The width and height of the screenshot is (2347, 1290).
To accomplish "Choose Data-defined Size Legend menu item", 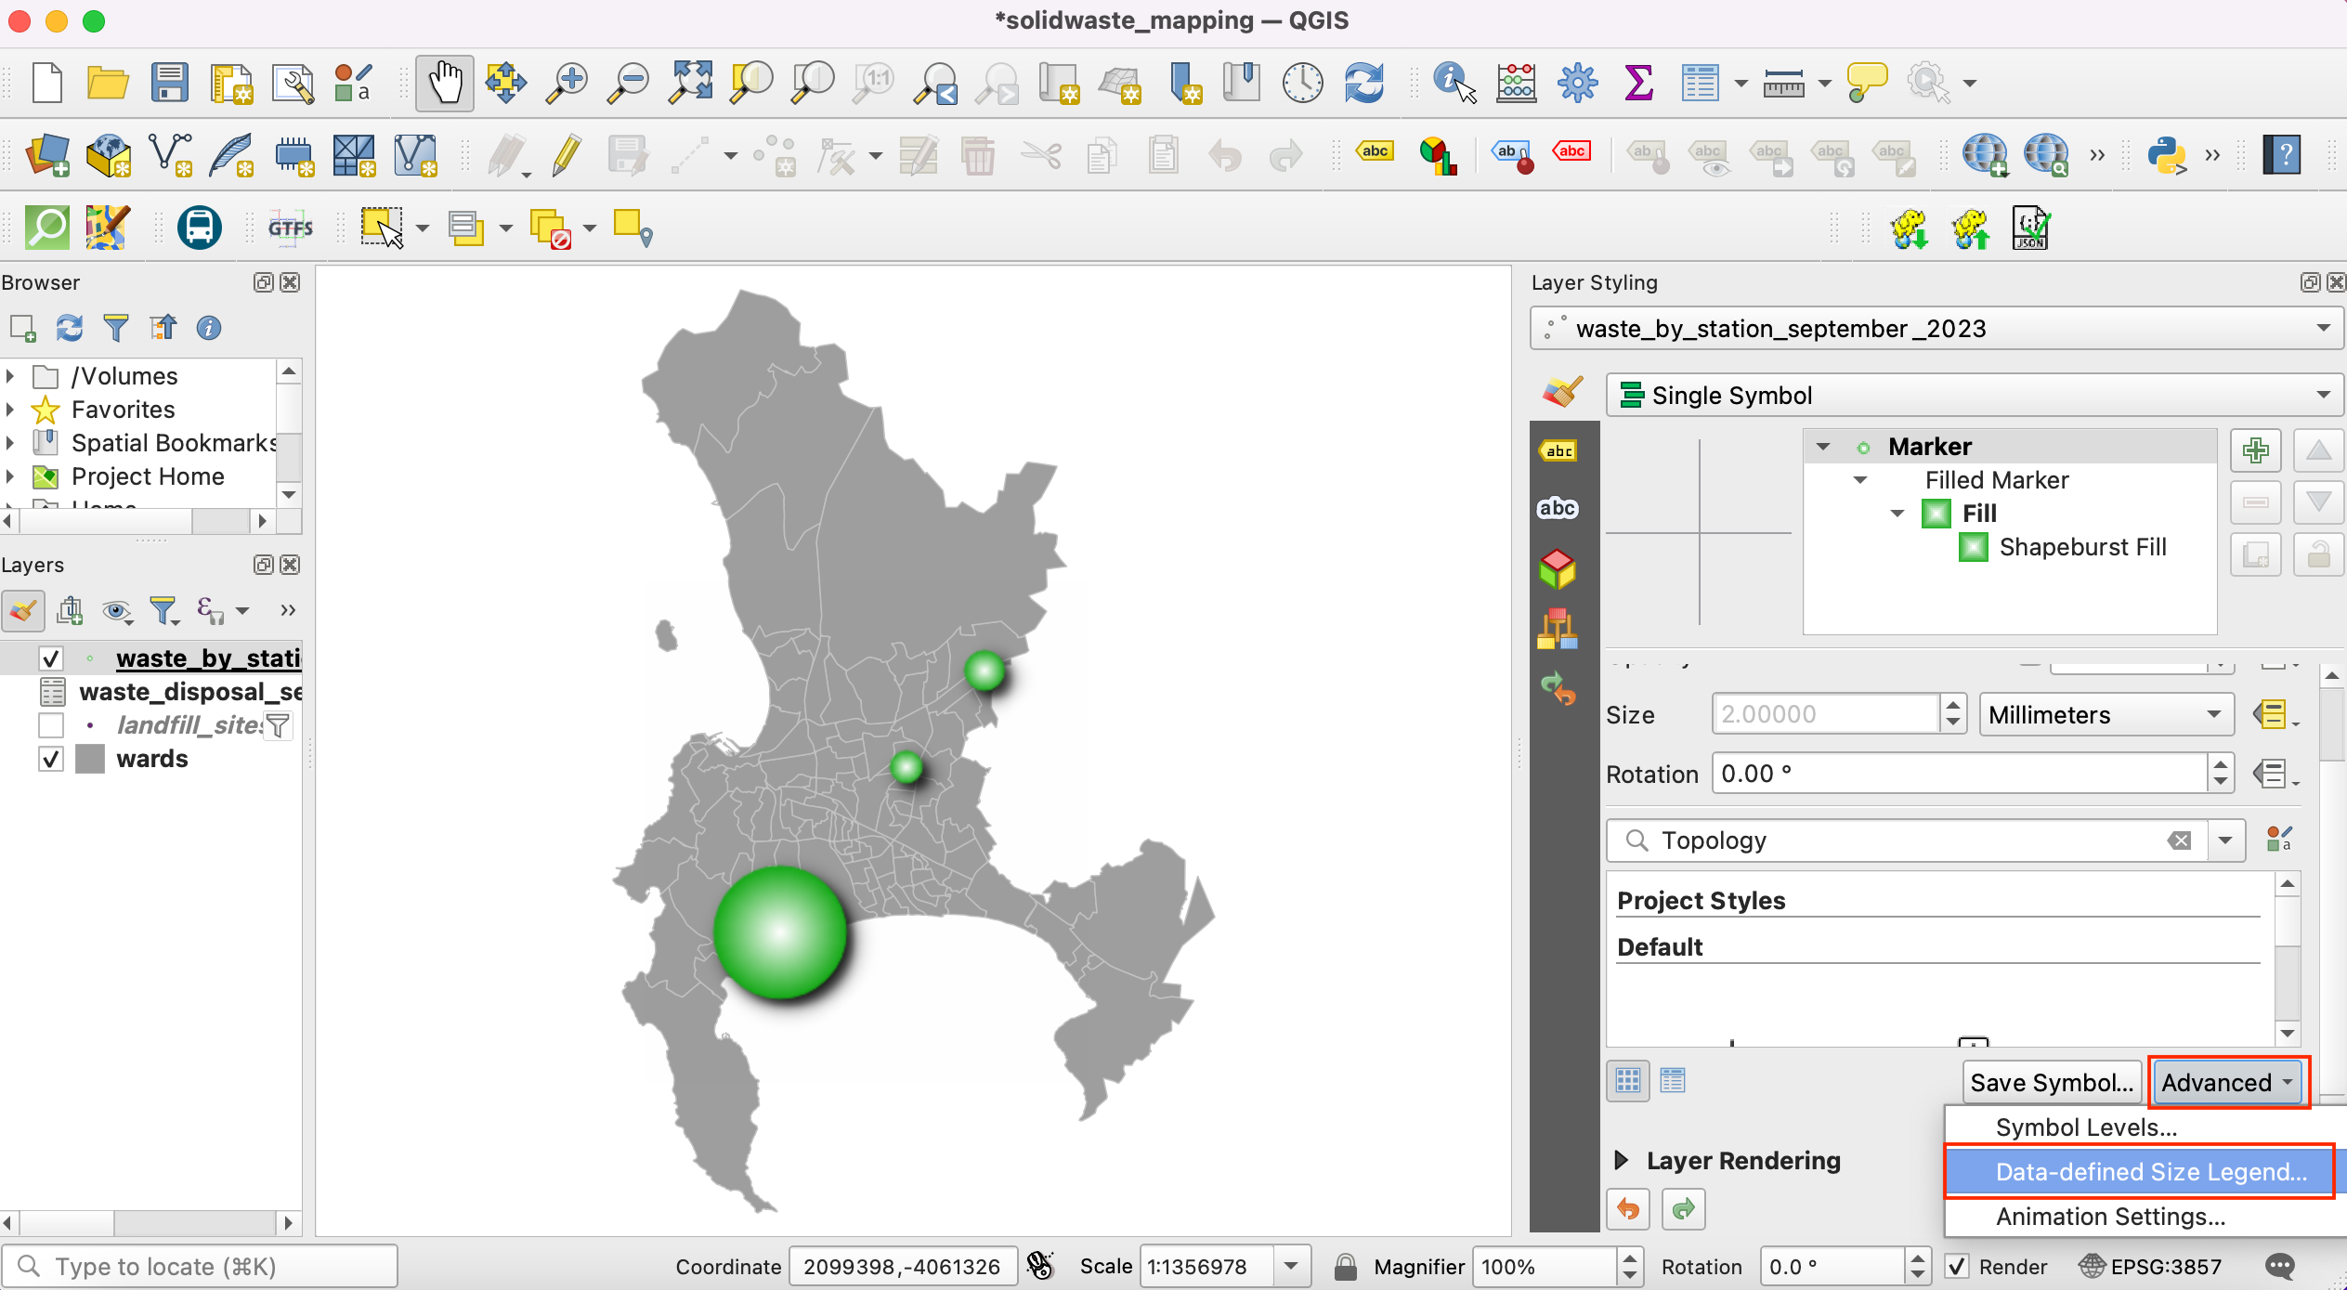I will (2149, 1172).
